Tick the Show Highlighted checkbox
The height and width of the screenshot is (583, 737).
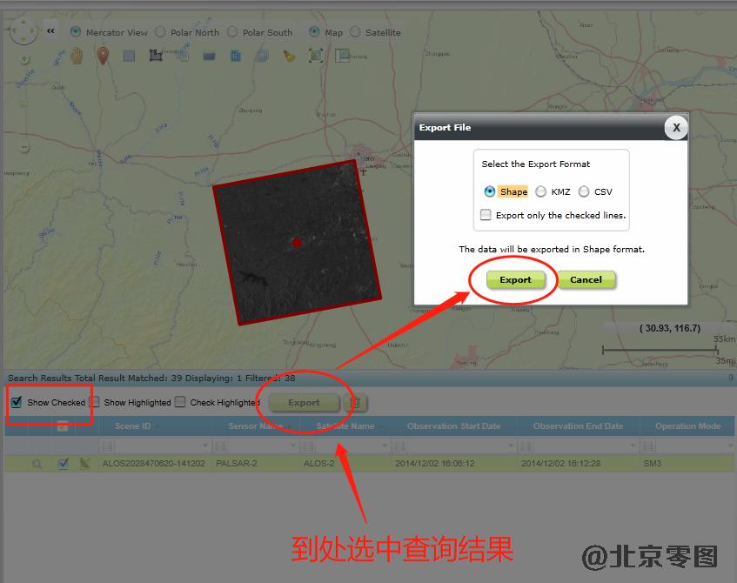(x=97, y=402)
